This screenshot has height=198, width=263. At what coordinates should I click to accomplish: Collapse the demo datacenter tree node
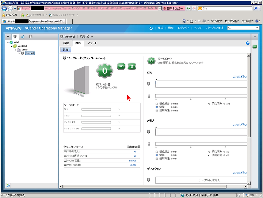[x=15, y=50]
